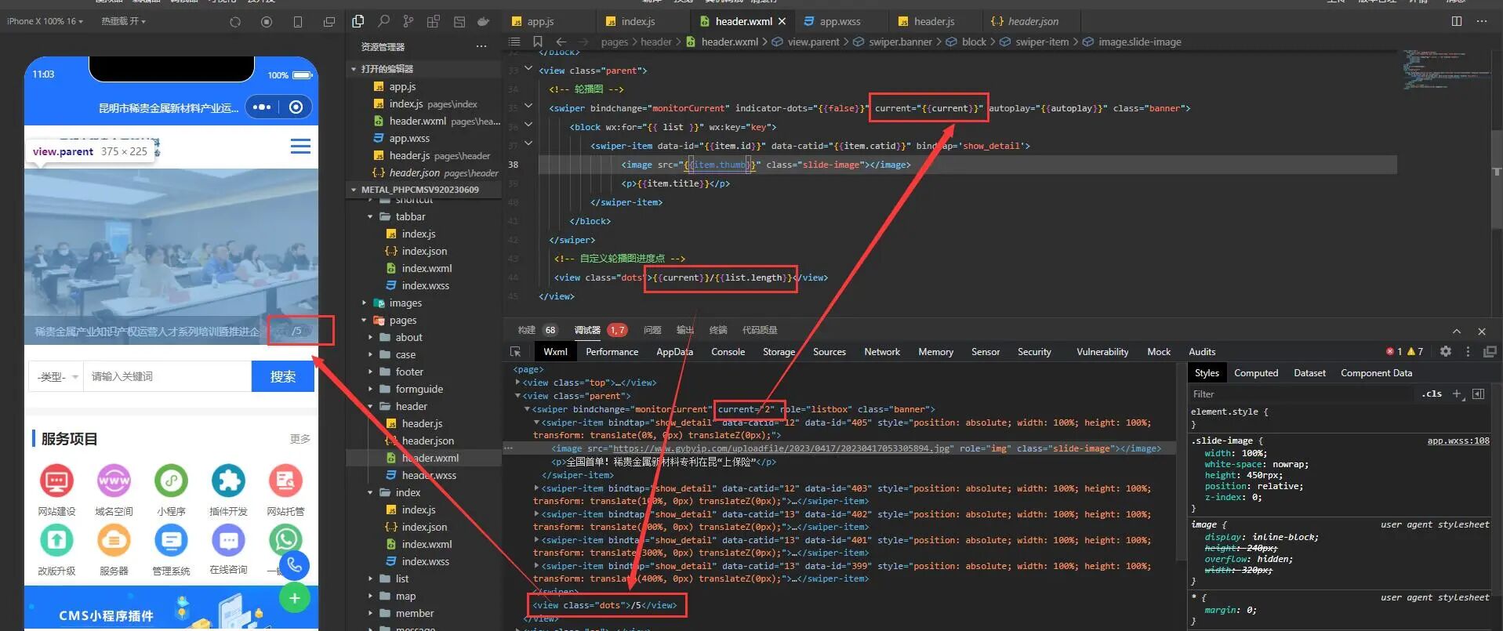Click the green plus floating button
The height and width of the screenshot is (631, 1503).
click(x=294, y=598)
